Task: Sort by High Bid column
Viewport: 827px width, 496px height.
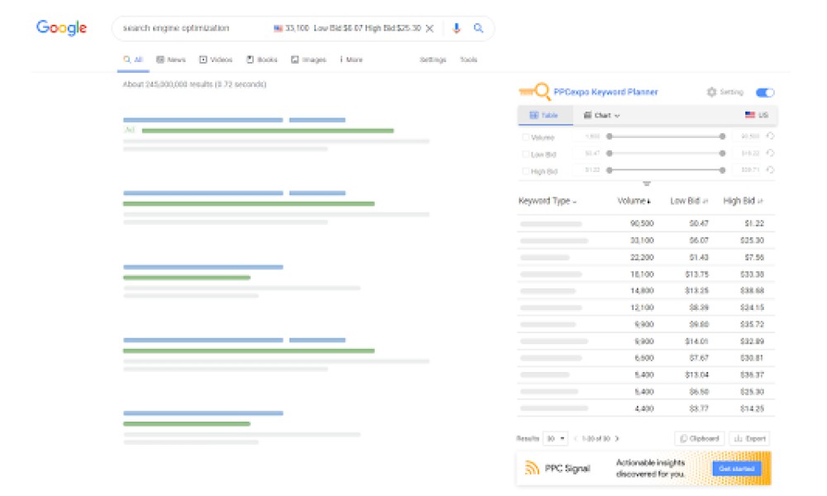Action: coord(743,201)
